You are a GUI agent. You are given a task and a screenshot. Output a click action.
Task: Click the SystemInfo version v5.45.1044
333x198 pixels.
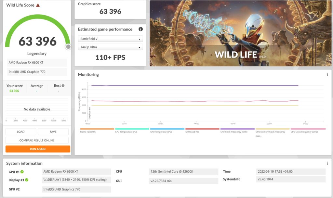click(x=291, y=179)
